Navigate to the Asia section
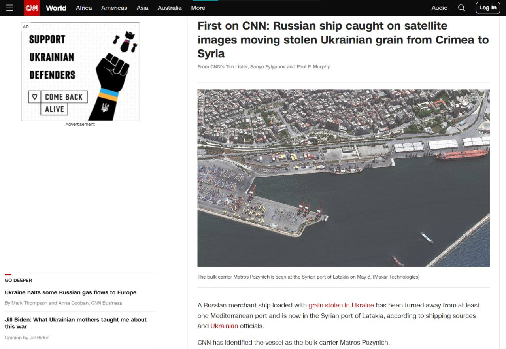Image resolution: width=506 pixels, height=349 pixels. [142, 8]
